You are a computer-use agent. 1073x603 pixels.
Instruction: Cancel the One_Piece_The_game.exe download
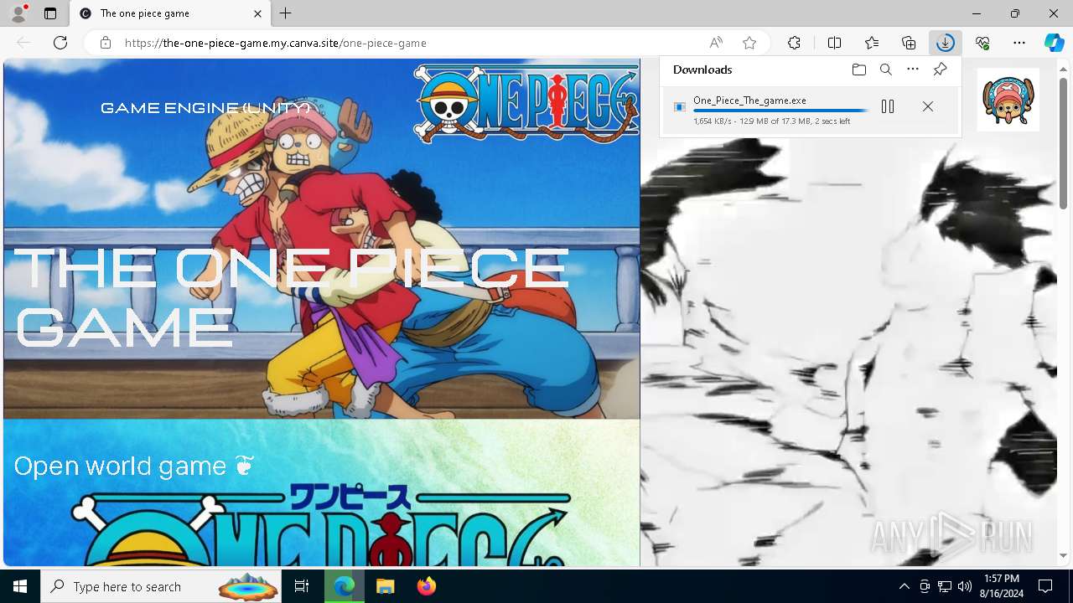pyautogui.click(x=927, y=106)
